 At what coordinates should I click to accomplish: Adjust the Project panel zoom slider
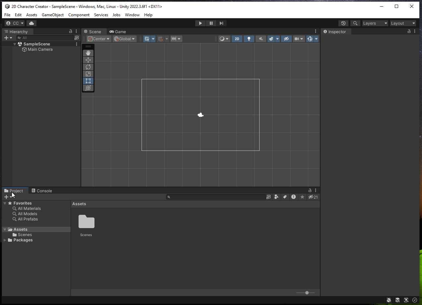pyautogui.click(x=306, y=293)
